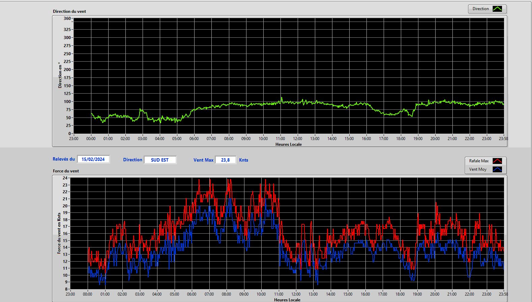Click the 'Vent Max' label
This screenshot has height=302, width=532.
pos(203,160)
